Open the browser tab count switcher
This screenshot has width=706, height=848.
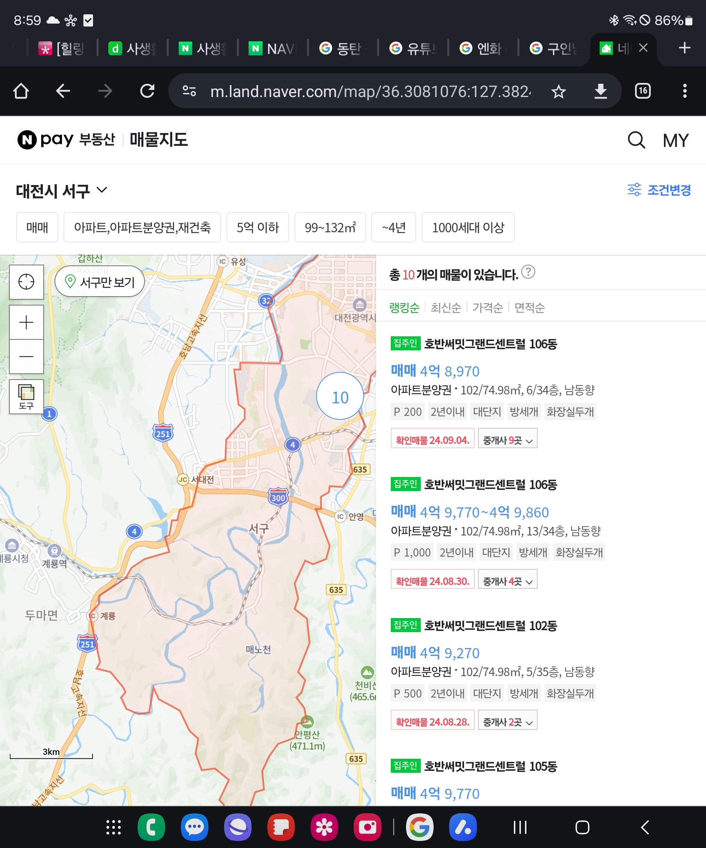click(642, 91)
